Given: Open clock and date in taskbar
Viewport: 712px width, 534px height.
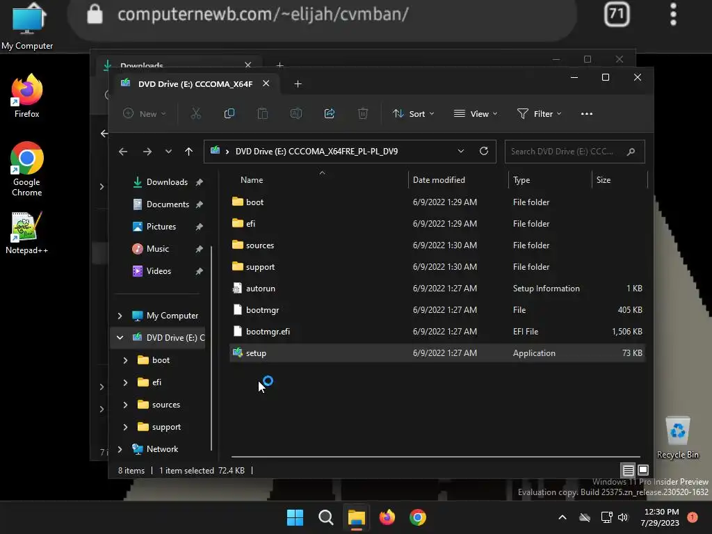Looking at the screenshot, I should pos(661,517).
